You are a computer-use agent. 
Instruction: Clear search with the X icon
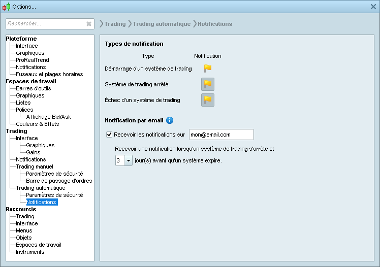(89, 24)
